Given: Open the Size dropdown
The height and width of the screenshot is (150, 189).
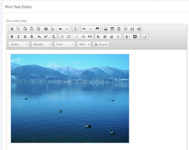Looking at the screenshot, I should pos(84,44).
